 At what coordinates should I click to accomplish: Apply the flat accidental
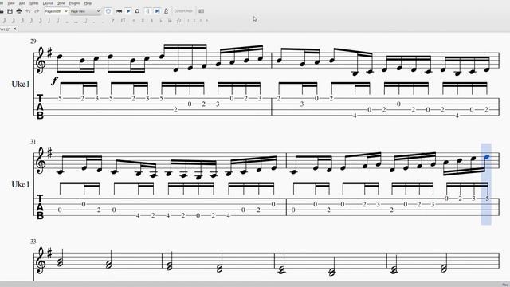160,21
